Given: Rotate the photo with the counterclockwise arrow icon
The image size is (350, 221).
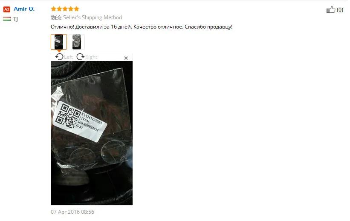Looking at the screenshot, I should click(59, 57).
